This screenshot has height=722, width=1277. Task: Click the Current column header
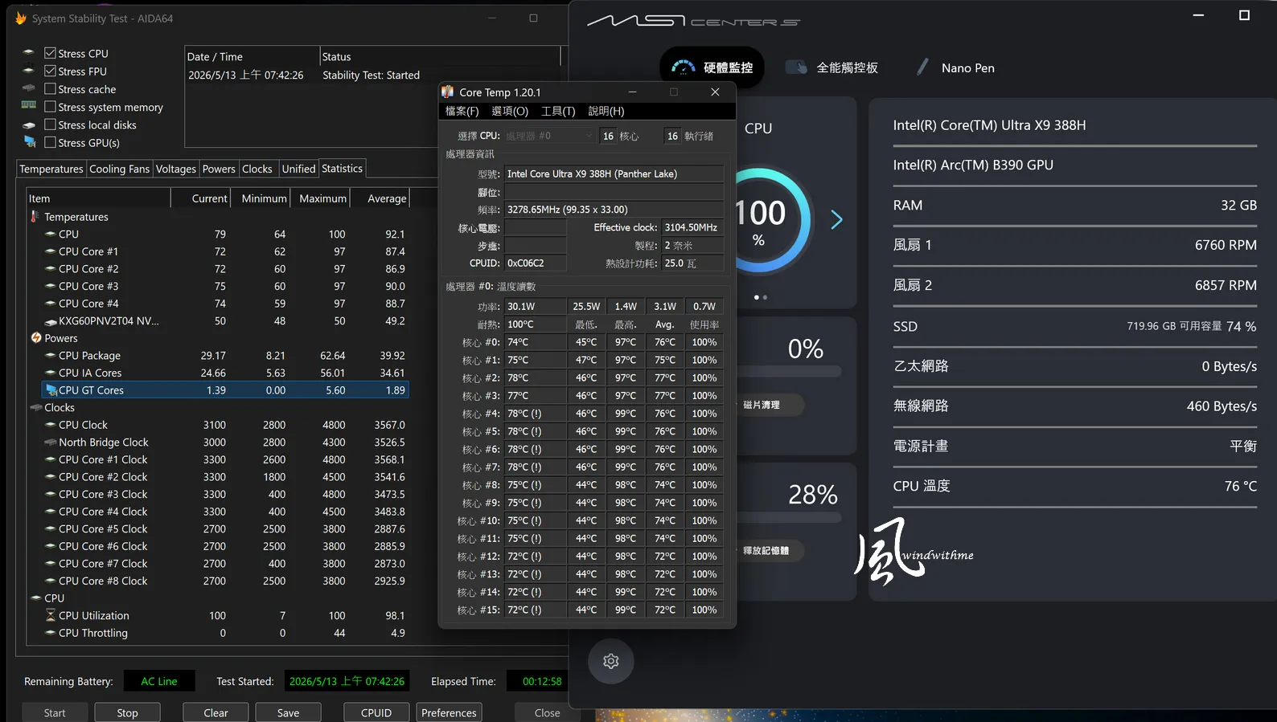tap(201, 198)
